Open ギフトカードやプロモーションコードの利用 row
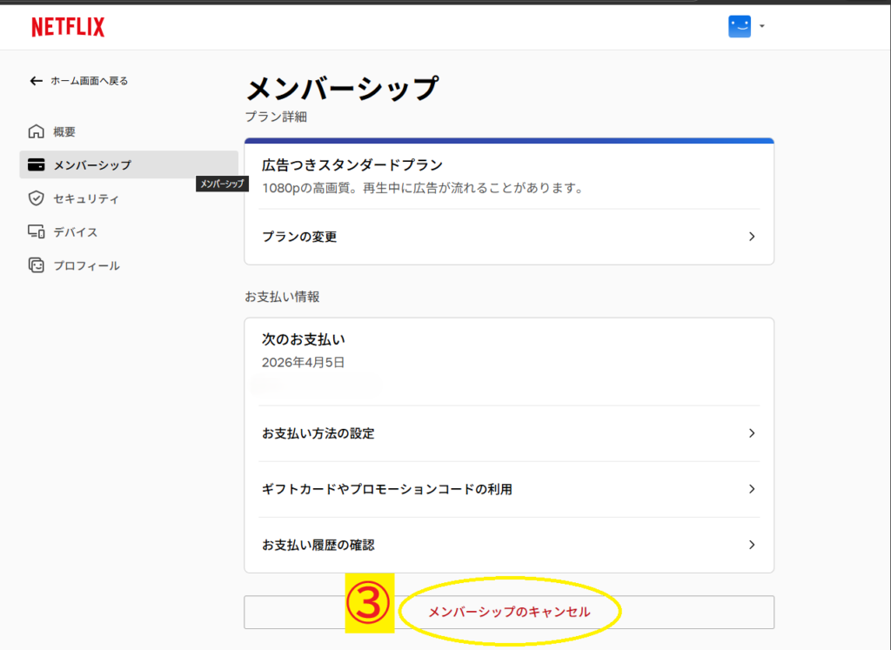Screen dimensions: 891x650 [x=387, y=489]
